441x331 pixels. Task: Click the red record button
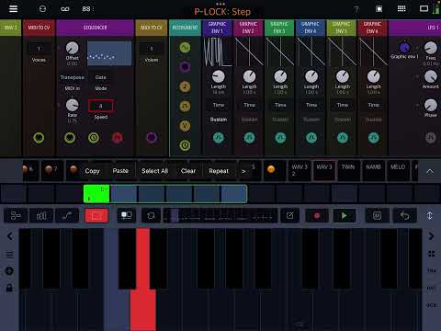(317, 216)
